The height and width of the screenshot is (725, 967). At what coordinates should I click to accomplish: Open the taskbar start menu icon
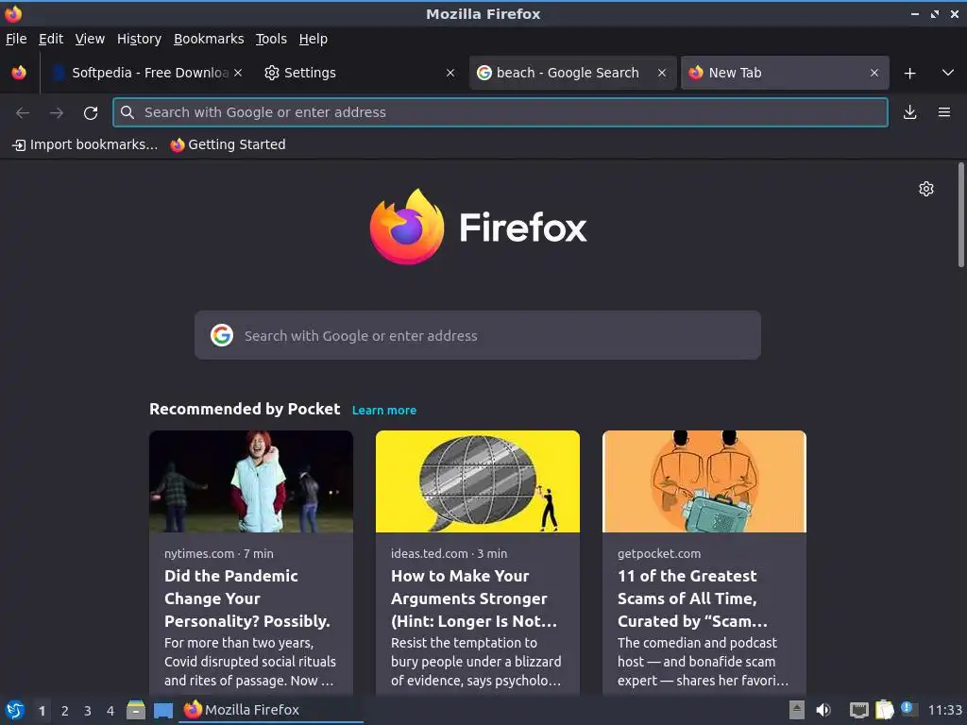[15, 710]
